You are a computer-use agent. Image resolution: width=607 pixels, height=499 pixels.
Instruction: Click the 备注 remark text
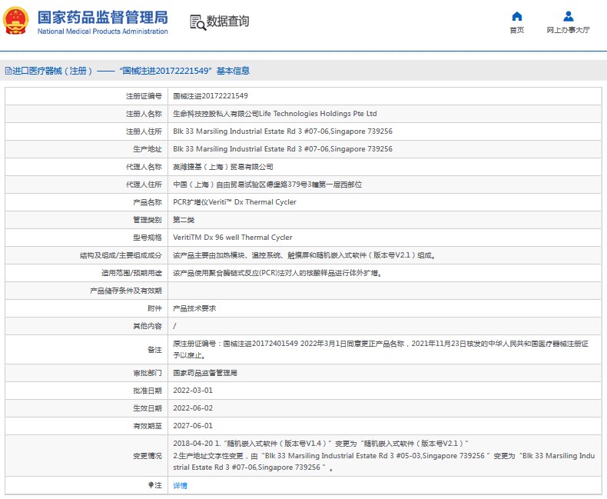coord(380,350)
